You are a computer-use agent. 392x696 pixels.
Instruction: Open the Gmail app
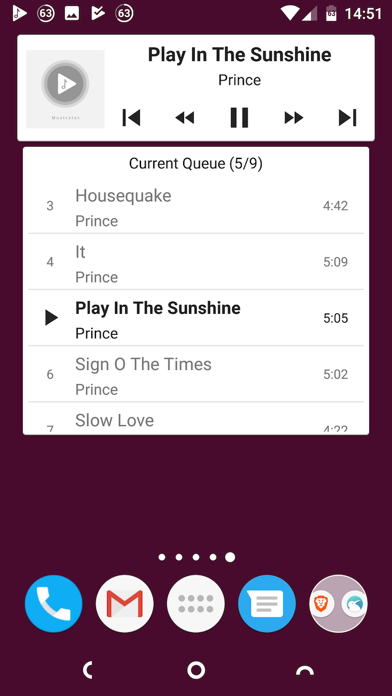pyautogui.click(x=125, y=603)
